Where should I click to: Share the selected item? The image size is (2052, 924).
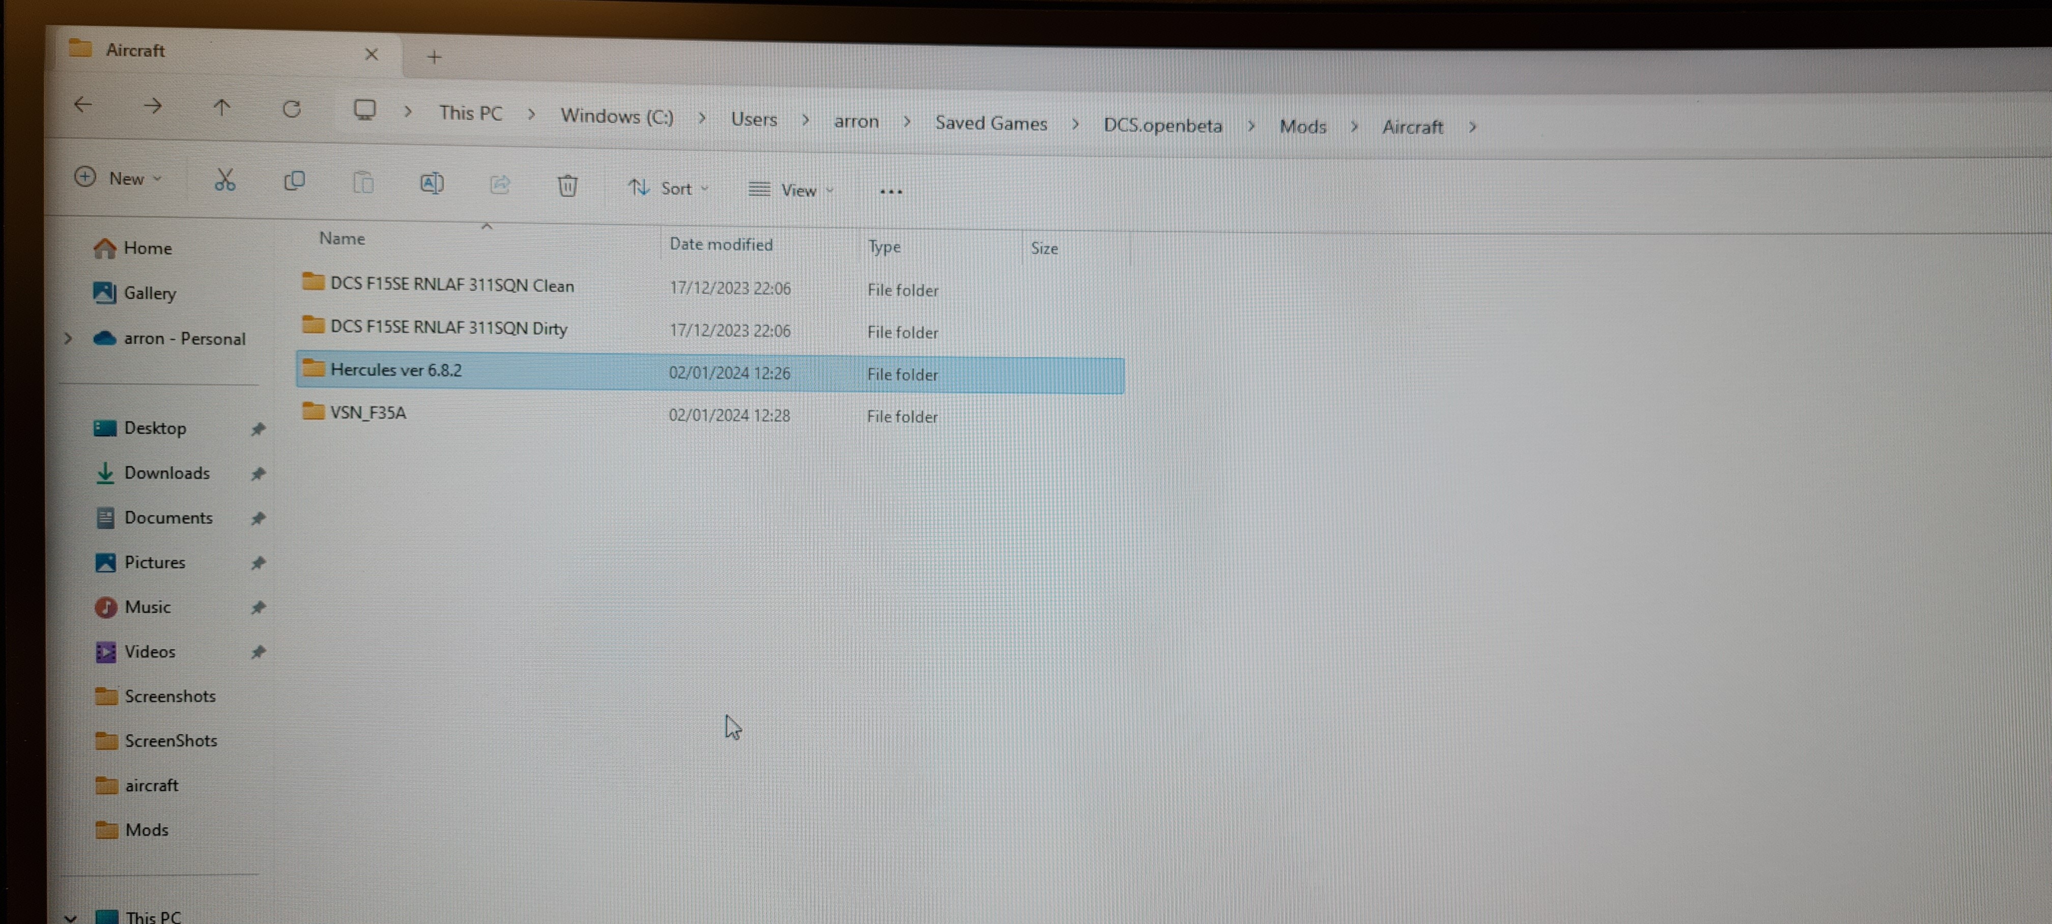pyautogui.click(x=499, y=185)
